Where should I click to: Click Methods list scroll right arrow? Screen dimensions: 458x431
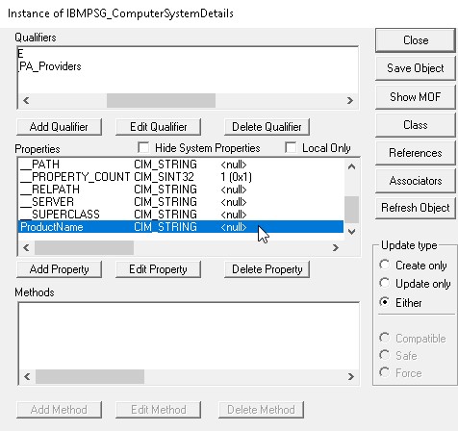point(351,376)
